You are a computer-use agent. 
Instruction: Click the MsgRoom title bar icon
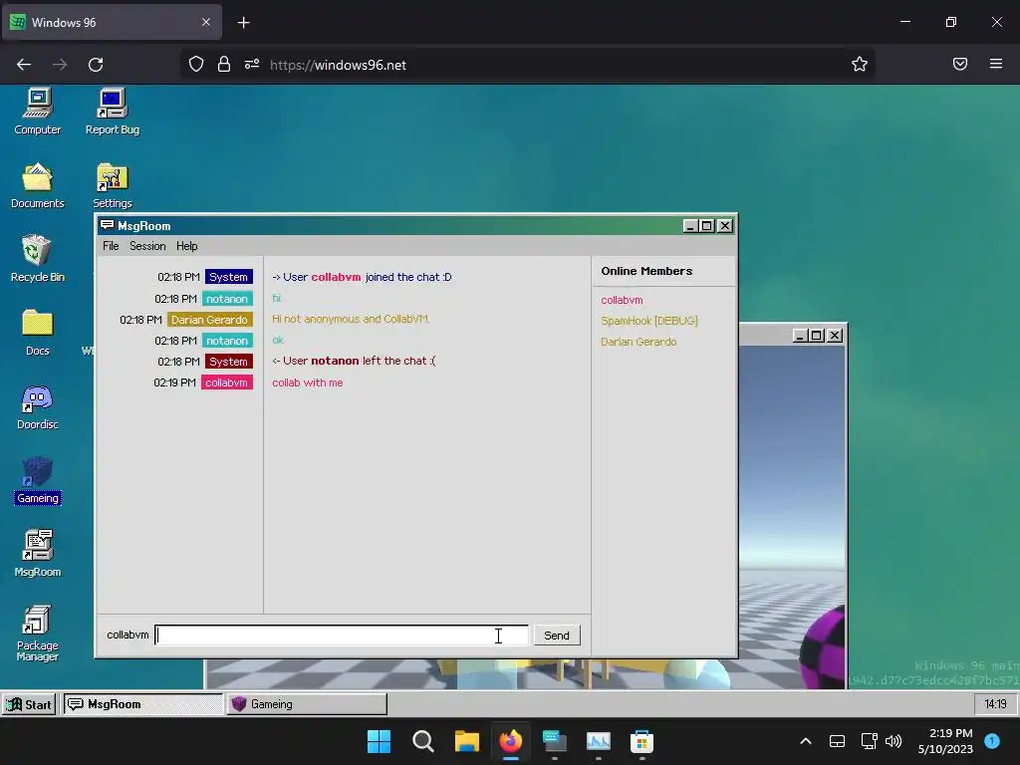pyautogui.click(x=108, y=225)
